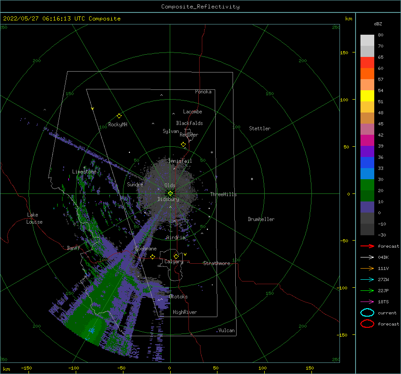Pick the bright yellow dBZ legend swatch
The width and height of the screenshot is (401, 374).
click(x=367, y=96)
